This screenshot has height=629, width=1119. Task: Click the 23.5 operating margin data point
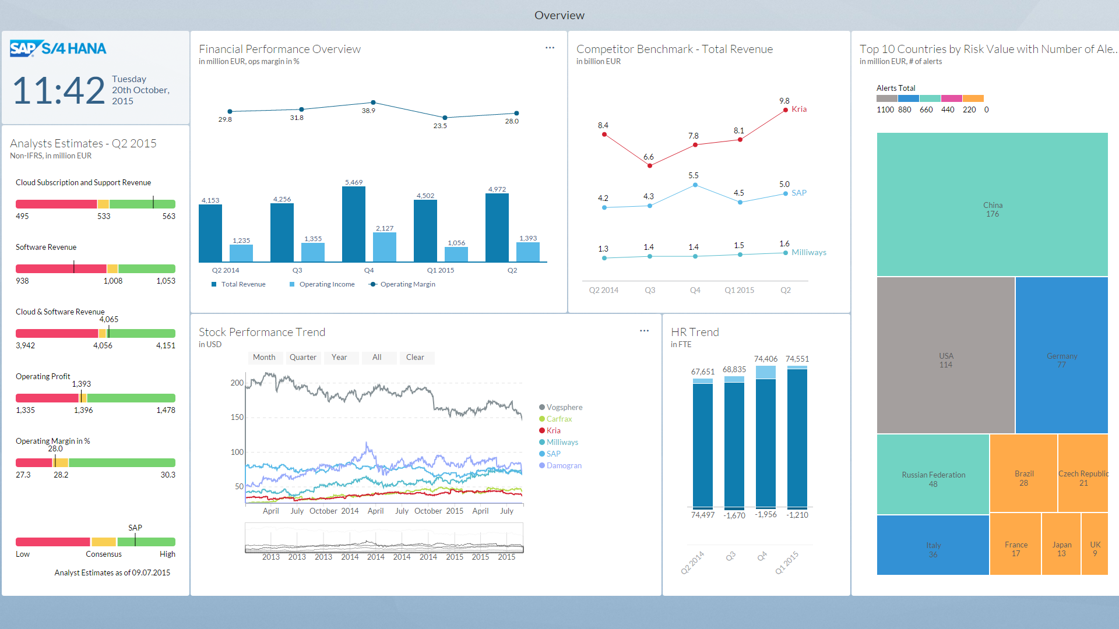445,118
